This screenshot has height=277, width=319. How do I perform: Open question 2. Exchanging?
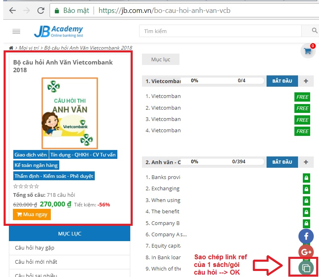[163, 189]
